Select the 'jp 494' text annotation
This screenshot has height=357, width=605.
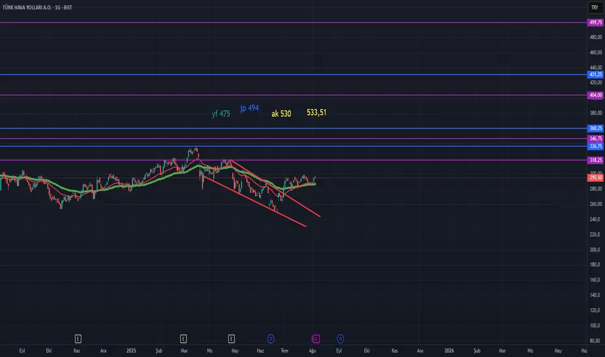click(x=249, y=108)
